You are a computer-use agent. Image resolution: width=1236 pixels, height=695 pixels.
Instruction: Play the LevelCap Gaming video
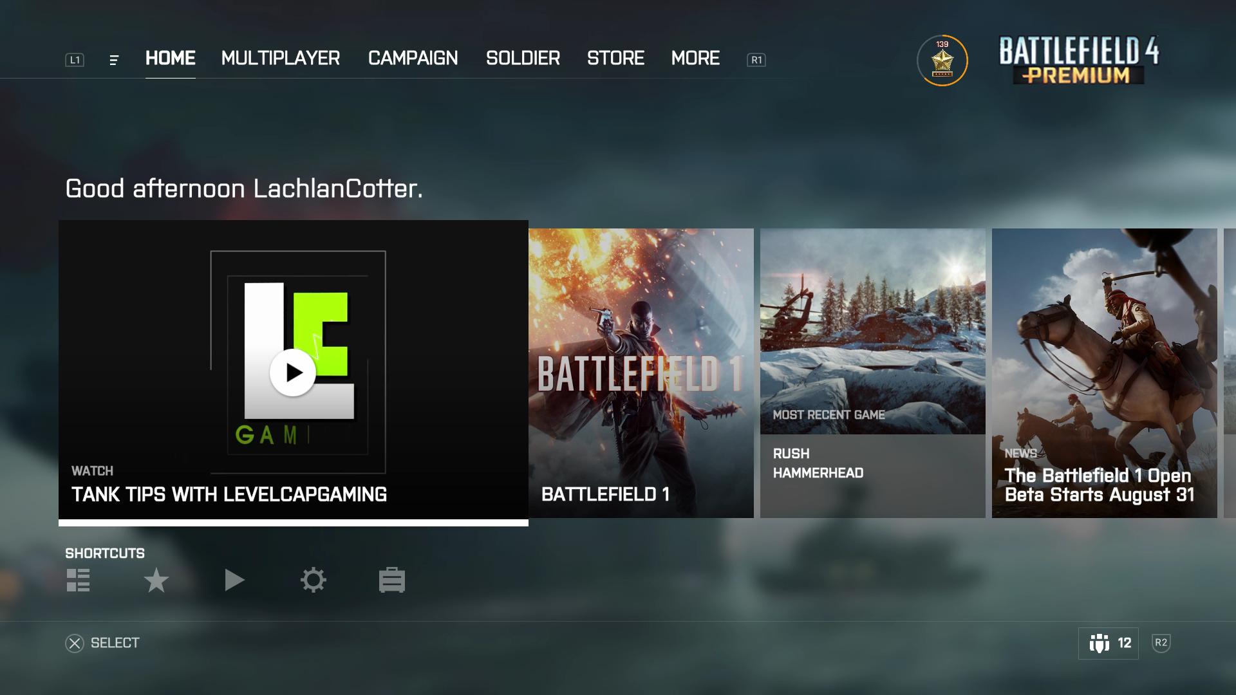click(x=293, y=373)
